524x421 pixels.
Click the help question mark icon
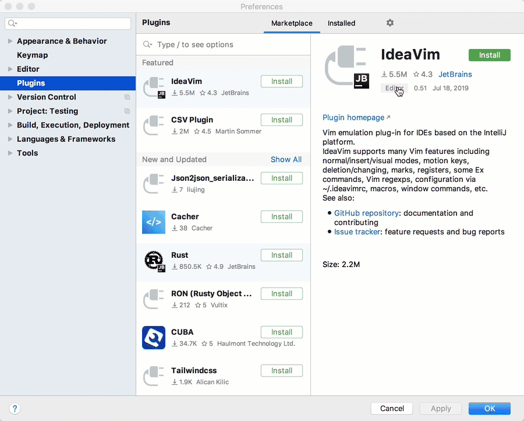[15, 408]
